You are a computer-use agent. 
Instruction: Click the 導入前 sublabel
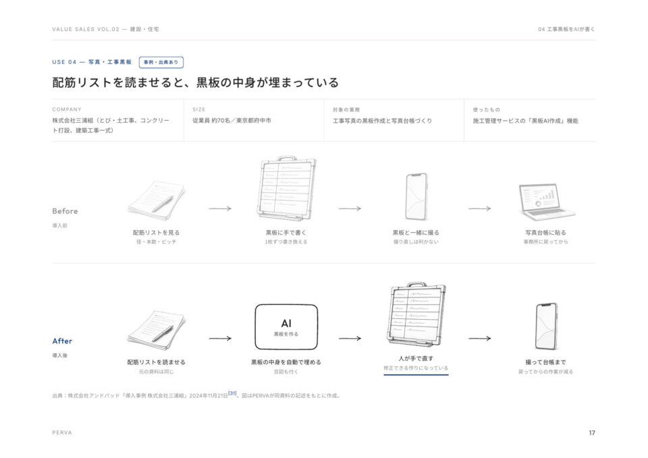click(60, 225)
